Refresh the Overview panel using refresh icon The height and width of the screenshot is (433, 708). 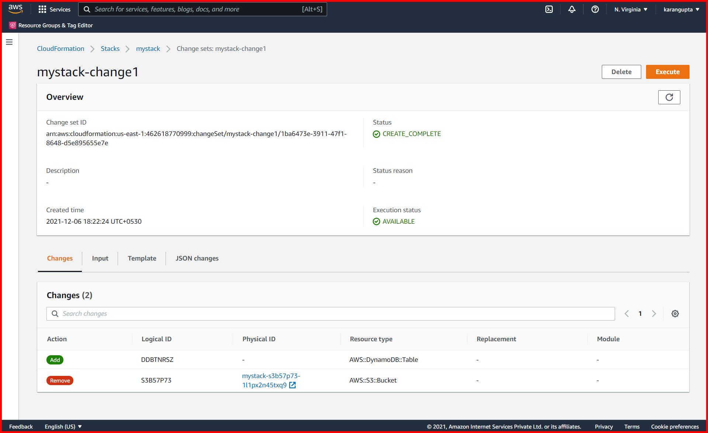point(669,97)
